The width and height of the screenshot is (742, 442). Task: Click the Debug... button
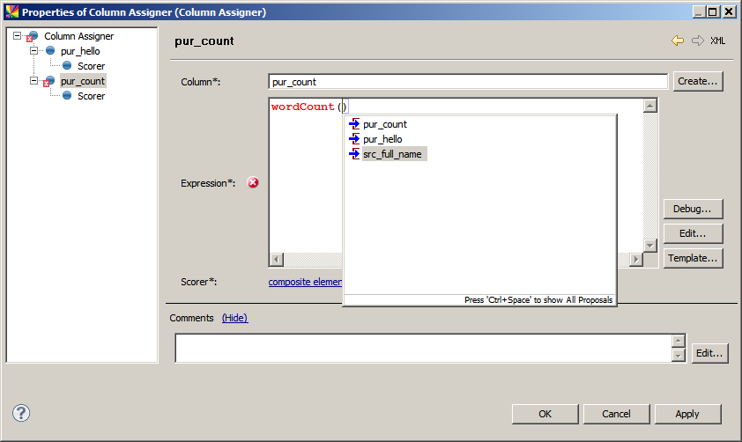(x=693, y=209)
